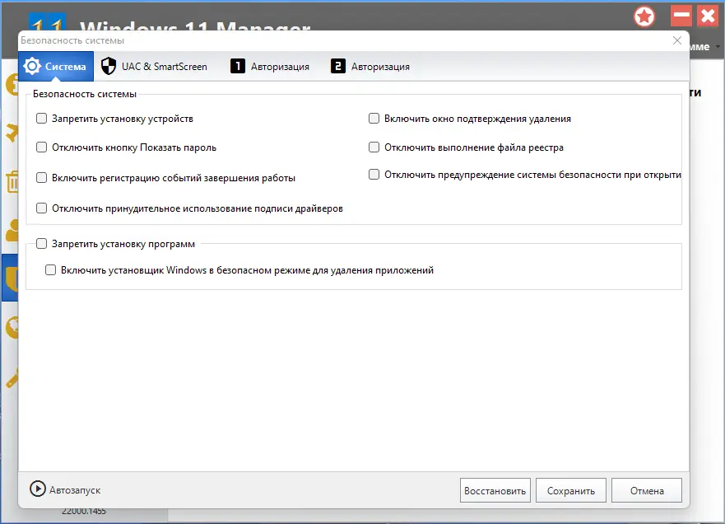Open Авторизация tab numbered 1

[270, 66]
